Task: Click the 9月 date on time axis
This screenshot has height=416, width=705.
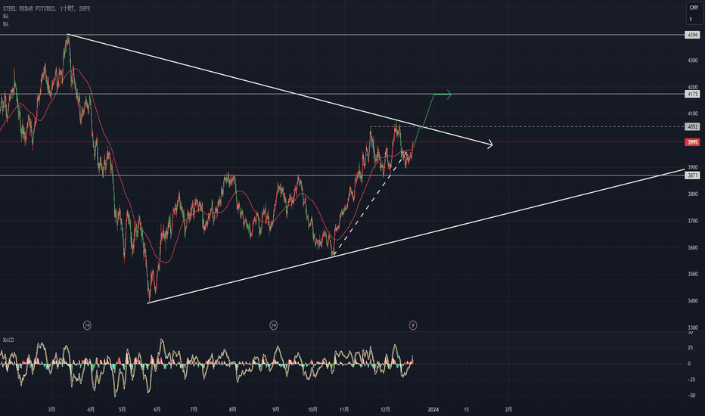Action: pyautogui.click(x=275, y=409)
